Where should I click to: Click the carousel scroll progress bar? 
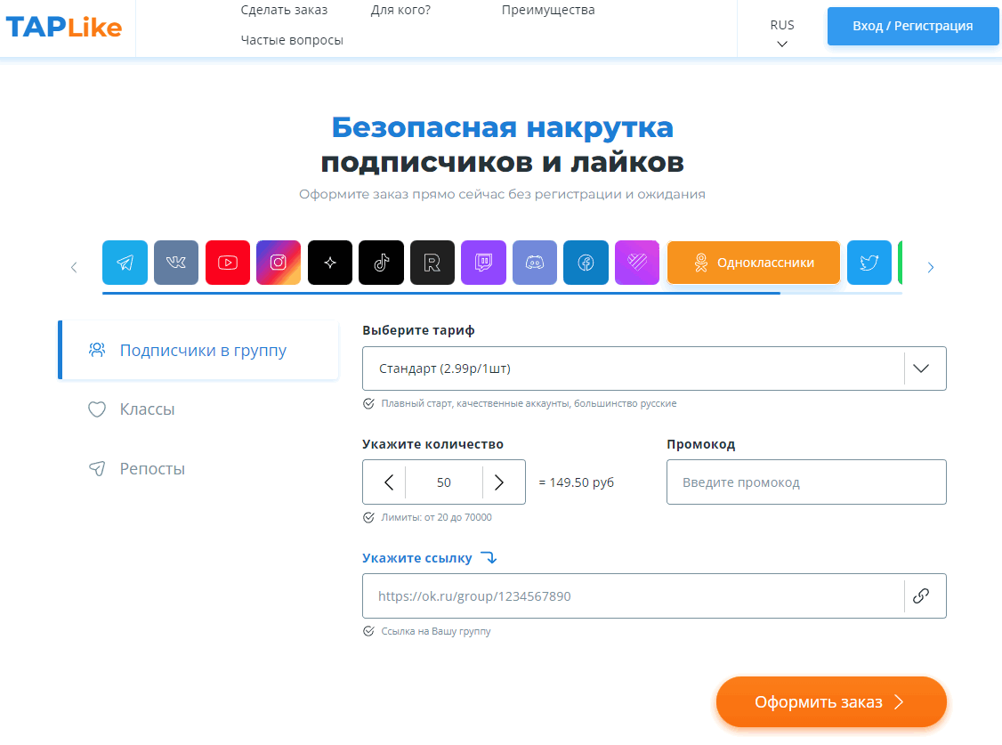coord(502,293)
